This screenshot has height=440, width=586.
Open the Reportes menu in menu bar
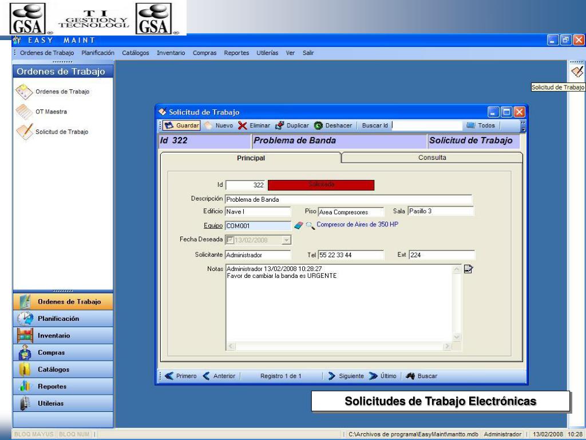(x=236, y=53)
